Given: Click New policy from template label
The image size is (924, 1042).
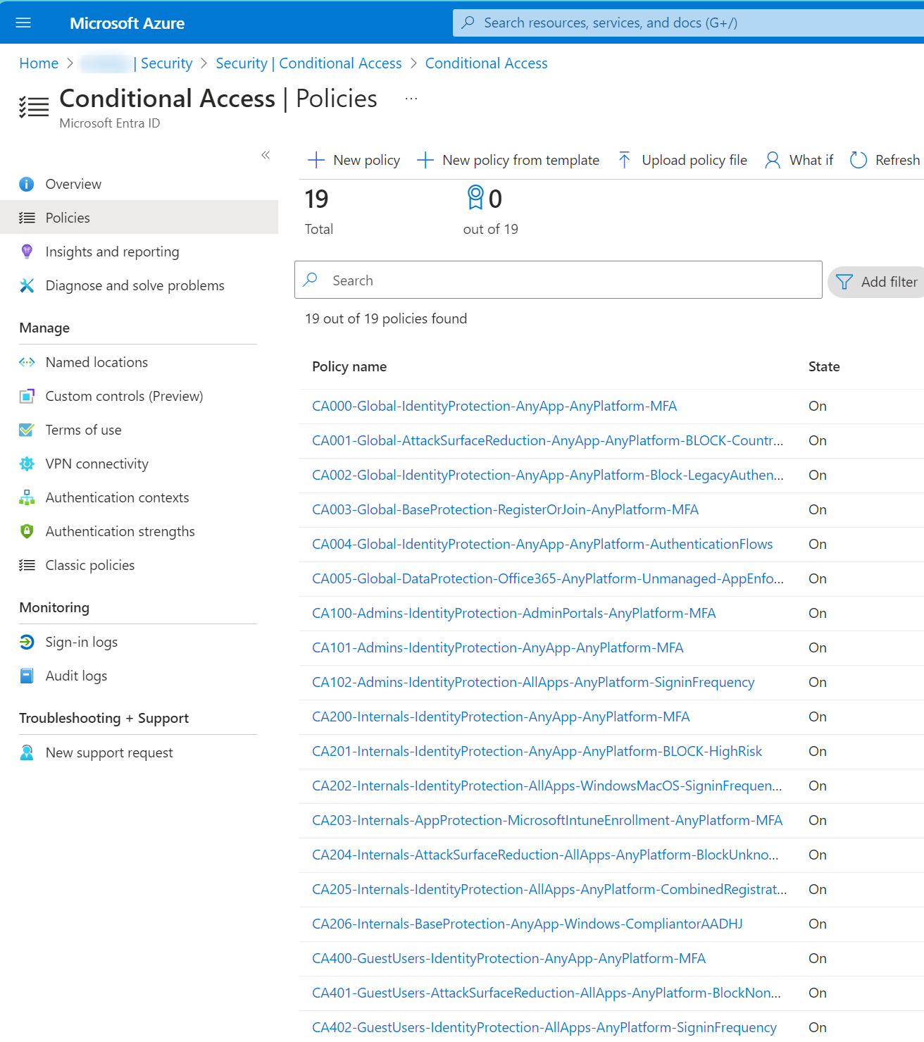Looking at the screenshot, I should click(x=521, y=160).
